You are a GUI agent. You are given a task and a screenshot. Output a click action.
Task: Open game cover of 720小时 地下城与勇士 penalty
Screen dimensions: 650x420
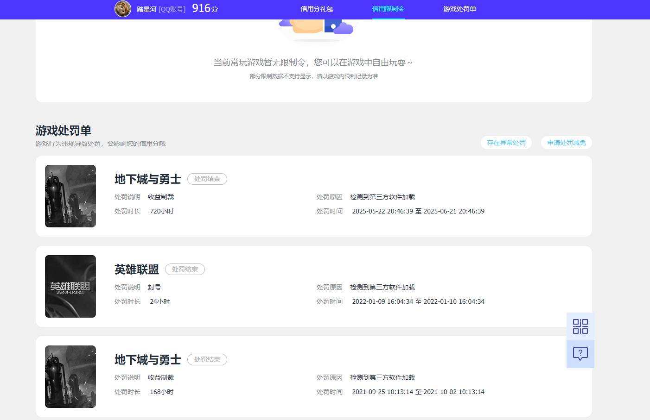pyautogui.click(x=70, y=196)
